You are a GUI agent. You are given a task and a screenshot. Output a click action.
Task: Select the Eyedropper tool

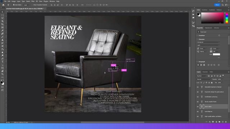(3, 30)
